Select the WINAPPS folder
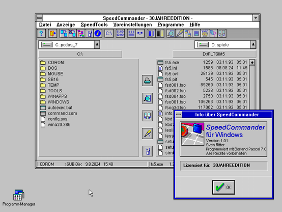 coord(53,96)
